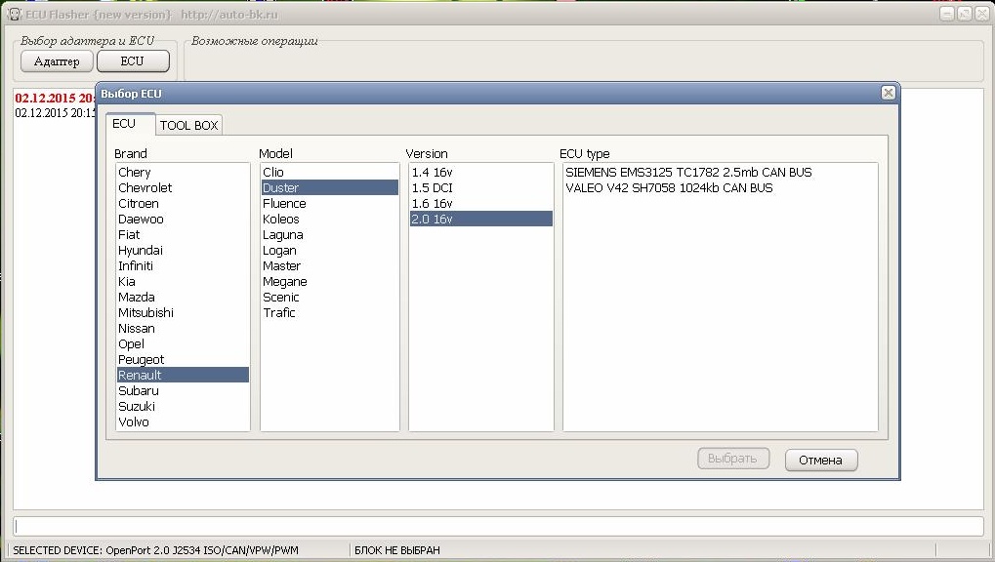This screenshot has height=562, width=995.
Task: Select Logan in the Model list
Action: pos(330,251)
